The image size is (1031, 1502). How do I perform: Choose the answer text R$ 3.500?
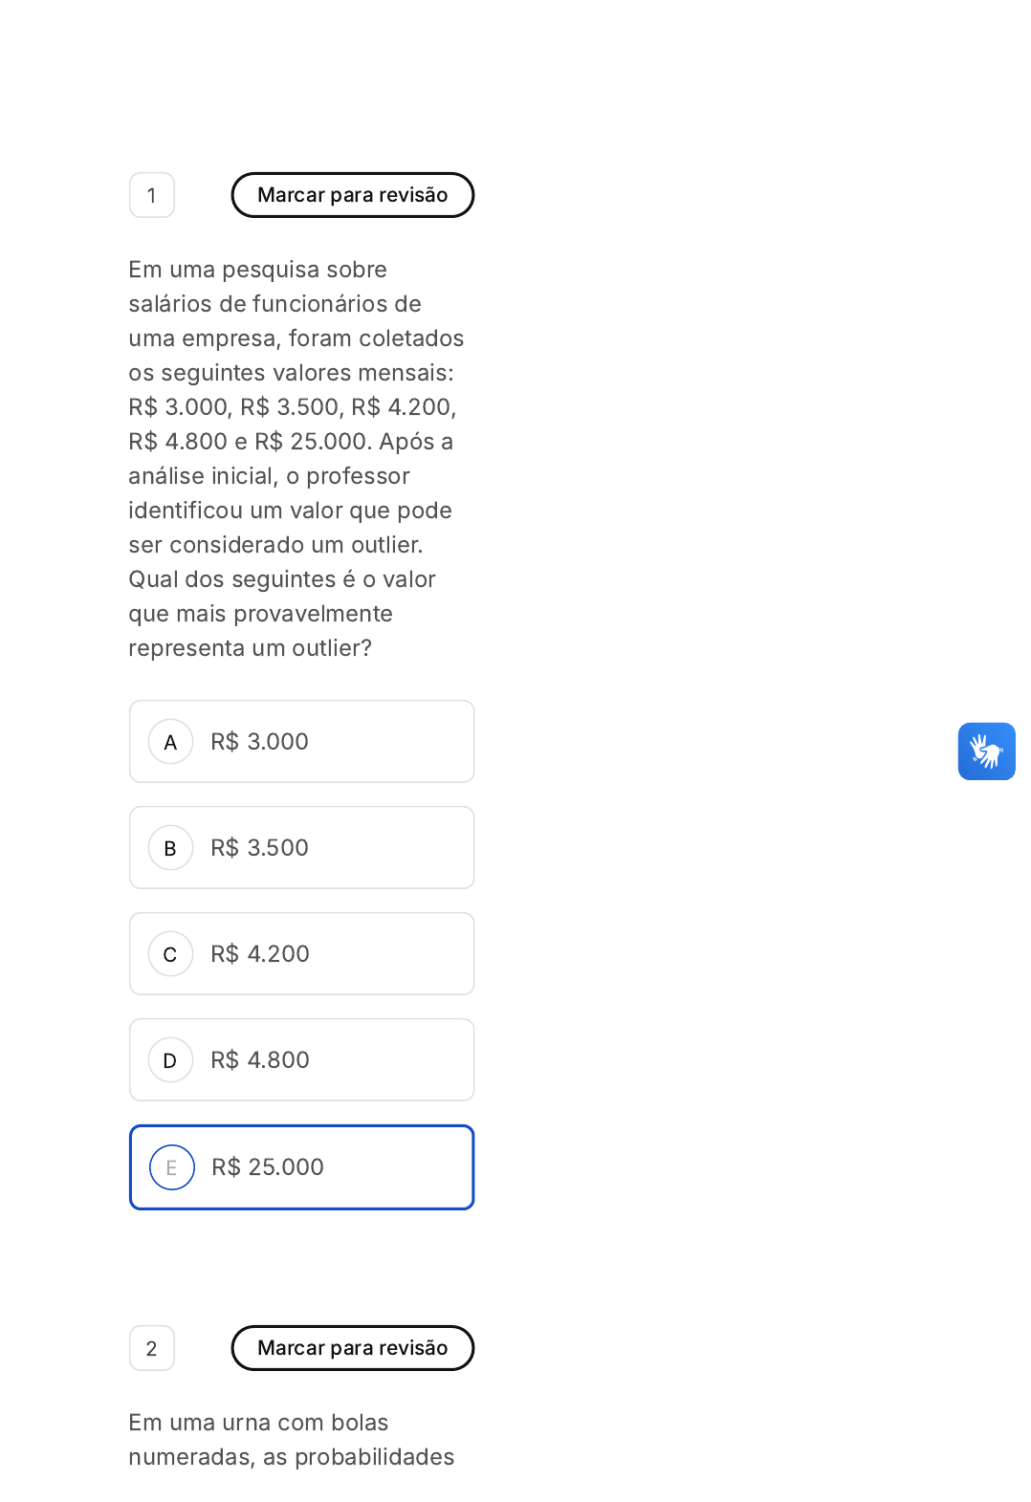tap(260, 848)
